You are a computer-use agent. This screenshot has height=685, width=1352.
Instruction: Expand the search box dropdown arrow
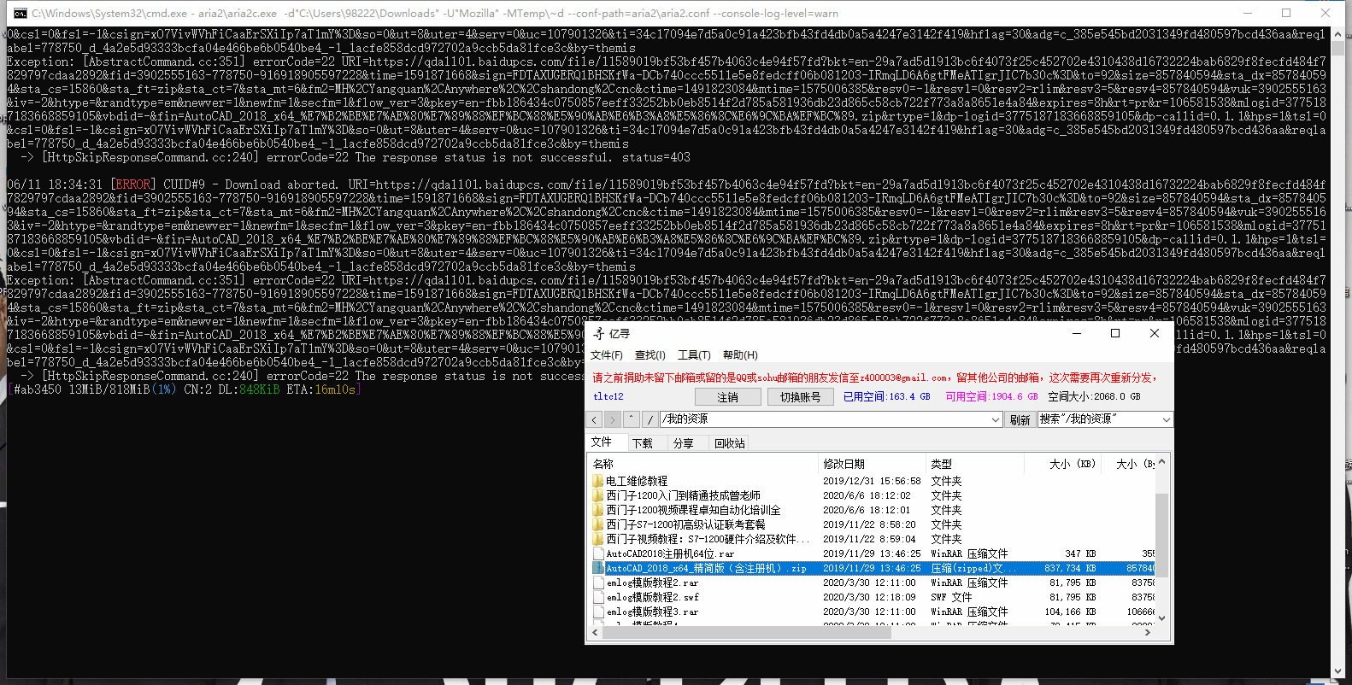tap(1166, 419)
